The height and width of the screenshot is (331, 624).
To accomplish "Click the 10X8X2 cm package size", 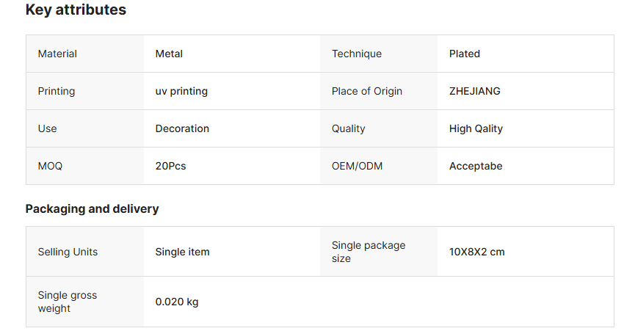I will 476,252.
